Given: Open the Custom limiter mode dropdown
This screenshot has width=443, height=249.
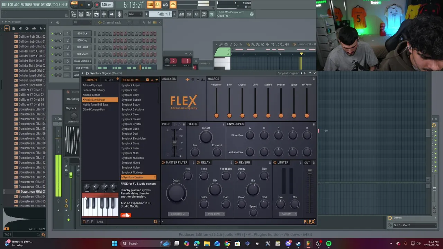Looking at the screenshot, I should point(287,214).
